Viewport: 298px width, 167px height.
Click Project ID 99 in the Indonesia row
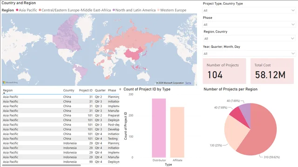click(x=91, y=162)
